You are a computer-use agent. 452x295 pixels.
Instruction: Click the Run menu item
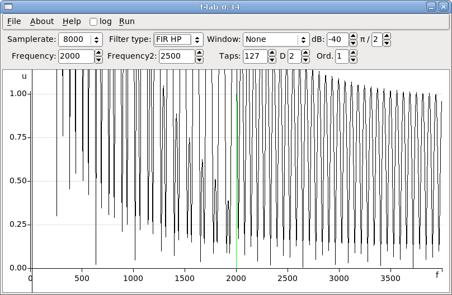(127, 22)
